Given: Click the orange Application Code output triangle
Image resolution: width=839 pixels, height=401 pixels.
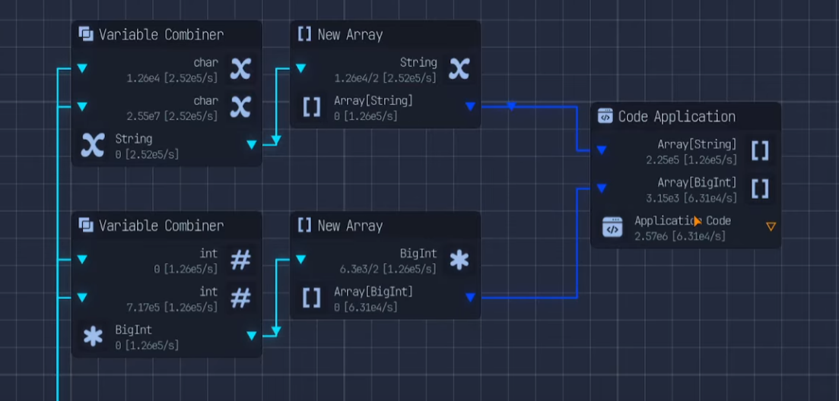Looking at the screenshot, I should pos(771,226).
